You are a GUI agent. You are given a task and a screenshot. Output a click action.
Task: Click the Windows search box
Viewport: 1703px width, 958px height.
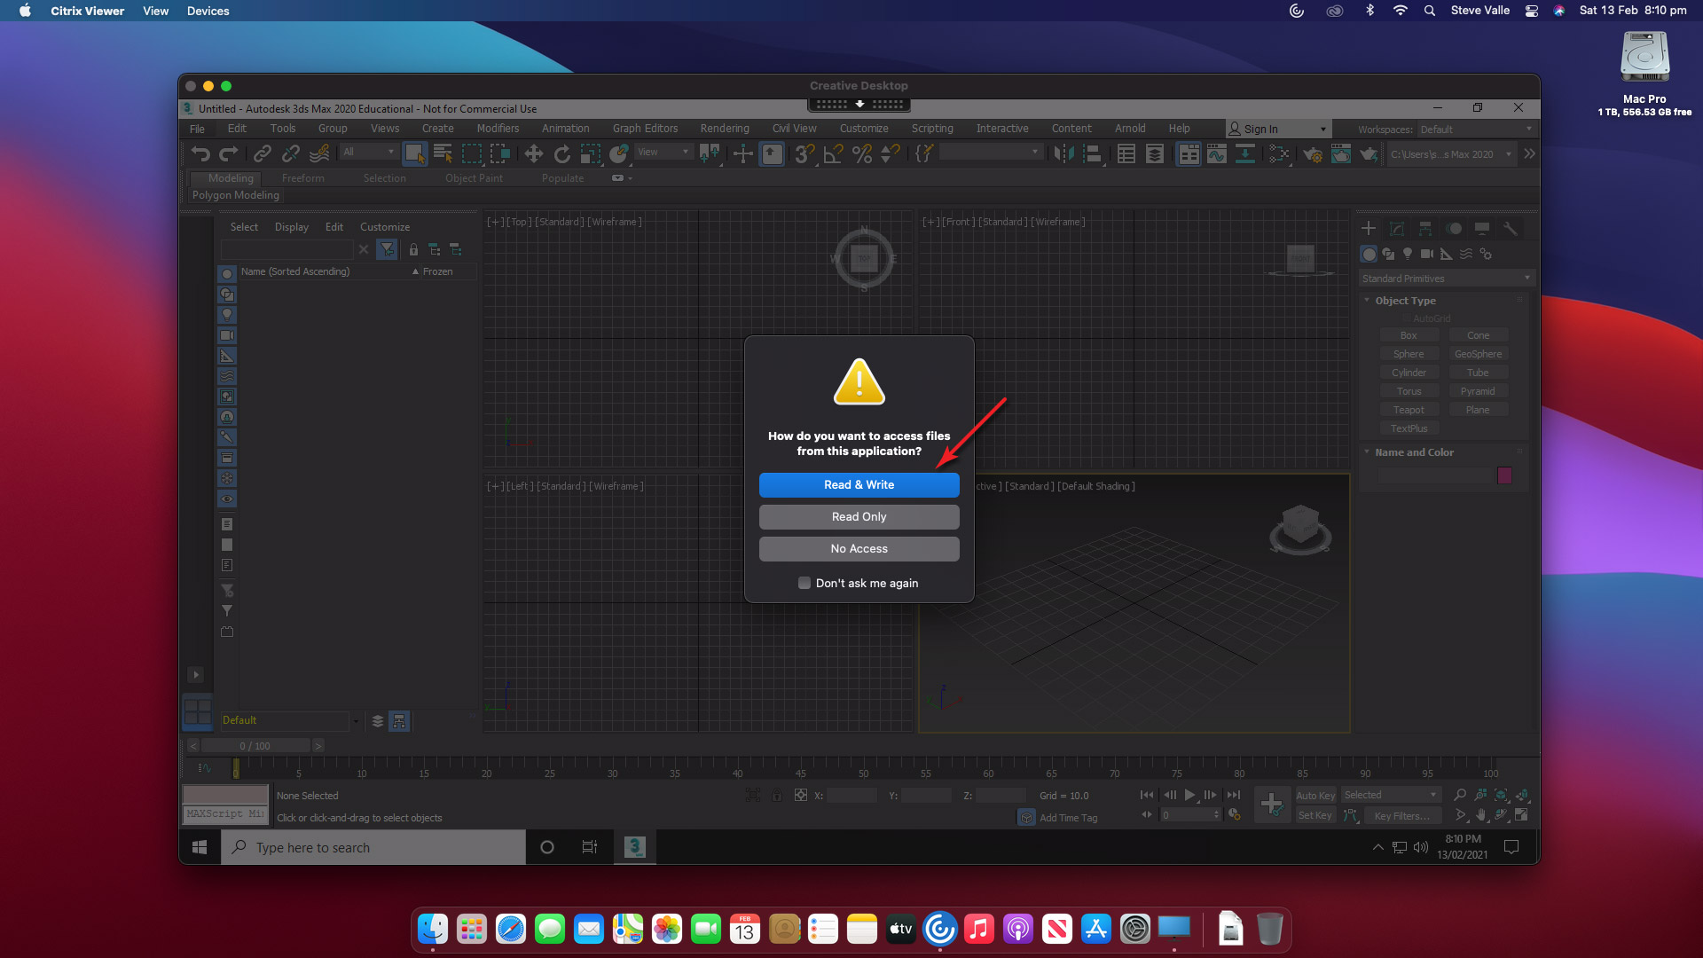373,848
